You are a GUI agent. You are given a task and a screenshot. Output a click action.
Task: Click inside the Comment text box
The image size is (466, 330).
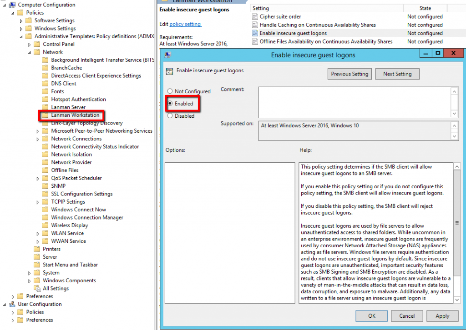tap(354, 102)
